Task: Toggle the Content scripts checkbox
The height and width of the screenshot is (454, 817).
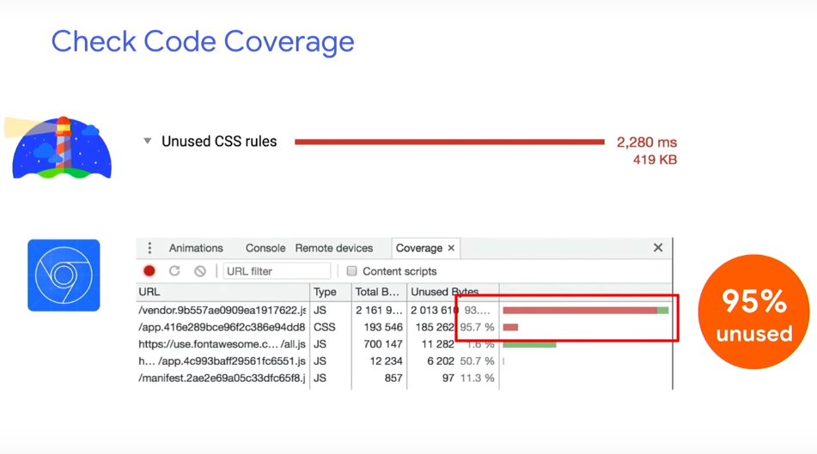Action: 351,270
